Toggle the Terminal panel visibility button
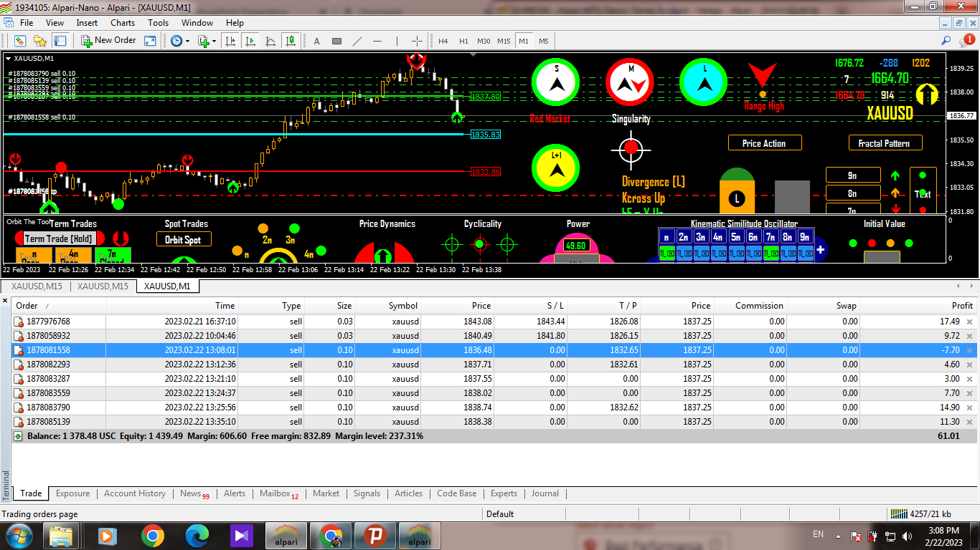The image size is (980, 550). click(60, 41)
